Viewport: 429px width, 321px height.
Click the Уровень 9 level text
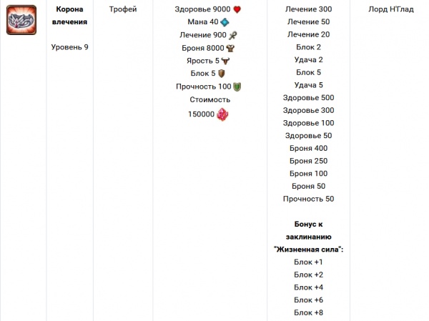coord(70,46)
